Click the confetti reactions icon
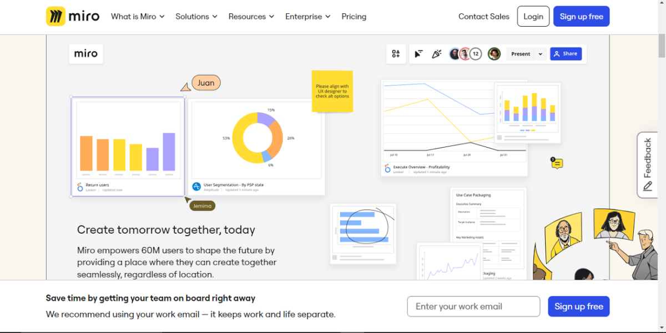The width and height of the screenshot is (666, 333). [437, 53]
